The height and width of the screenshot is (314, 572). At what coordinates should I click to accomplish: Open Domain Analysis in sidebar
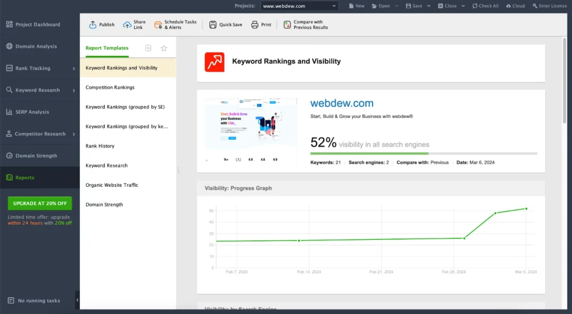coord(36,46)
